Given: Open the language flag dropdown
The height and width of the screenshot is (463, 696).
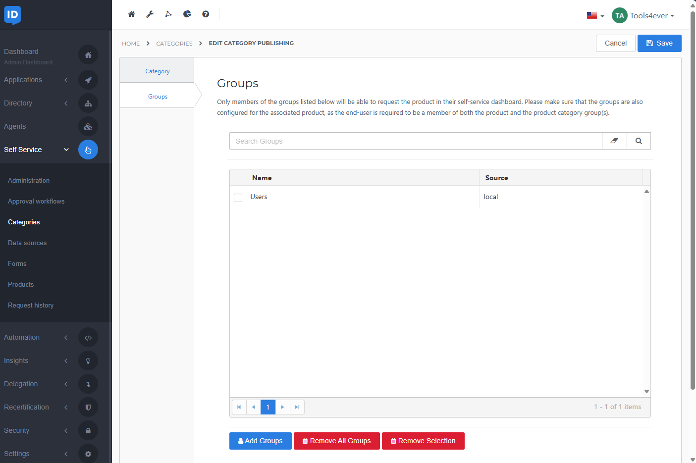Looking at the screenshot, I should point(595,16).
